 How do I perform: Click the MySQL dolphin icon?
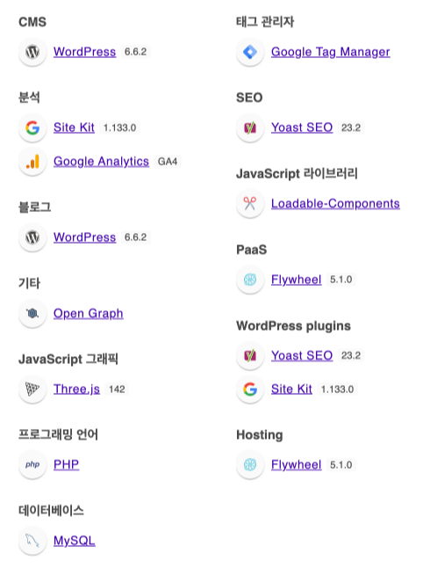click(x=32, y=541)
